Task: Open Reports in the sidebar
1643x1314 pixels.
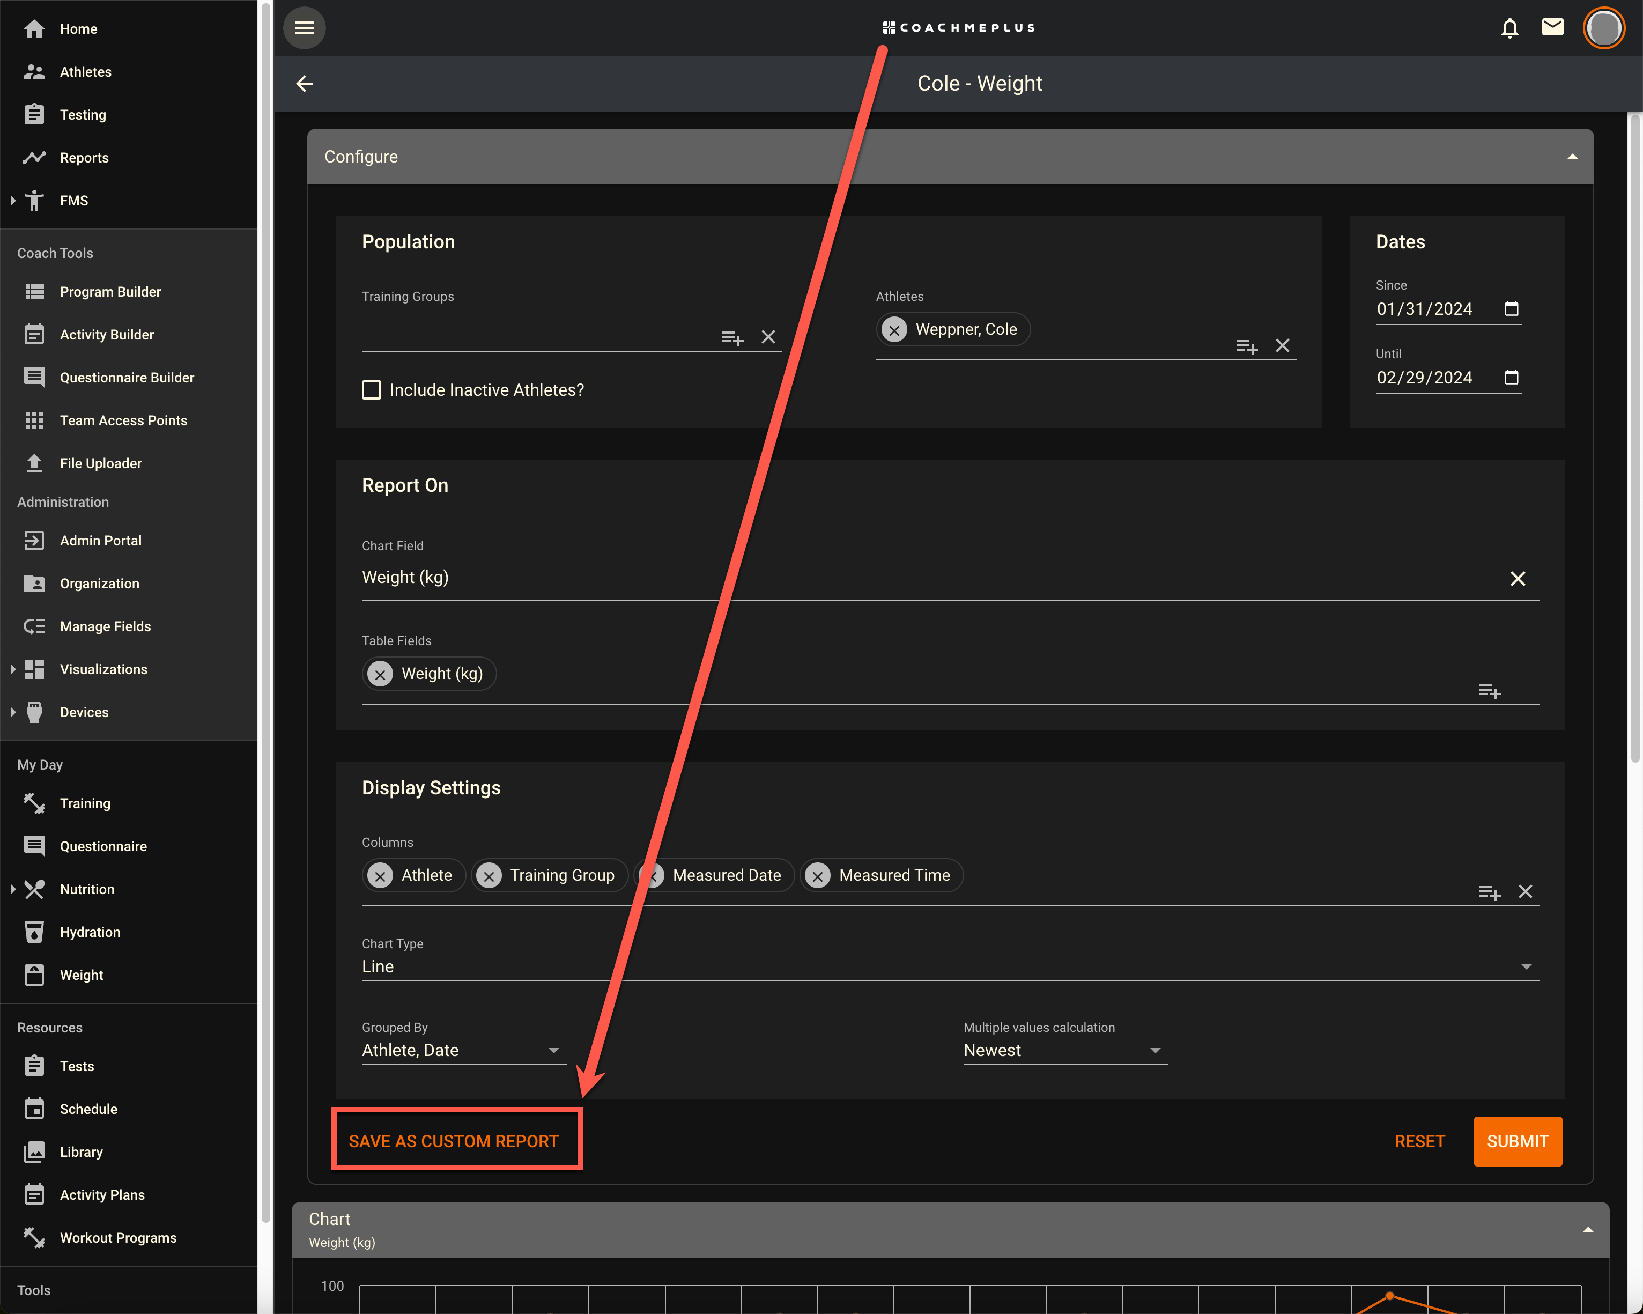Action: (129, 158)
